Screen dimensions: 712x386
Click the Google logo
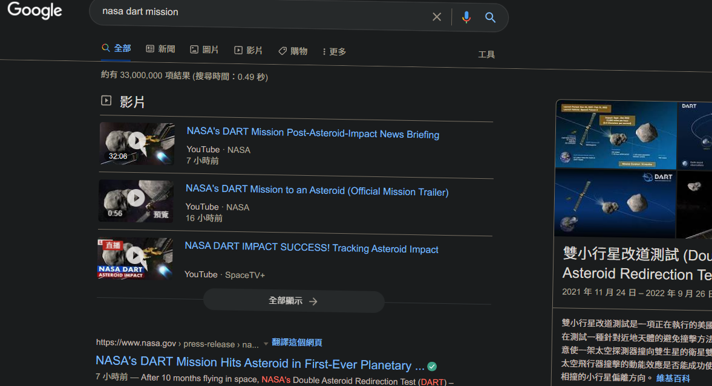coord(34,10)
